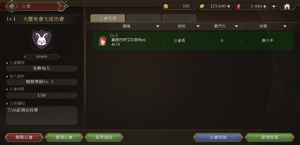Screen dimensions: 300x145
Task: Sort members by 戰鬥力 column arrow
Action: coord(236,26)
